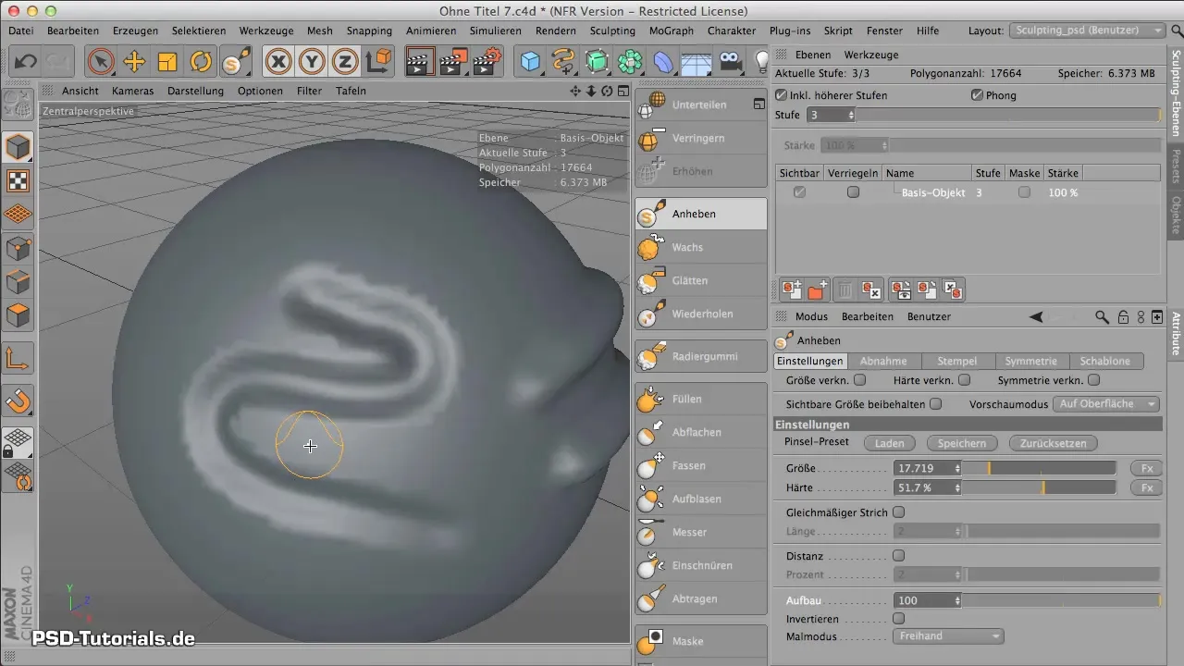Toggle the Invertieren checkbox
Viewport: 1184px width, 666px height.
click(x=898, y=618)
